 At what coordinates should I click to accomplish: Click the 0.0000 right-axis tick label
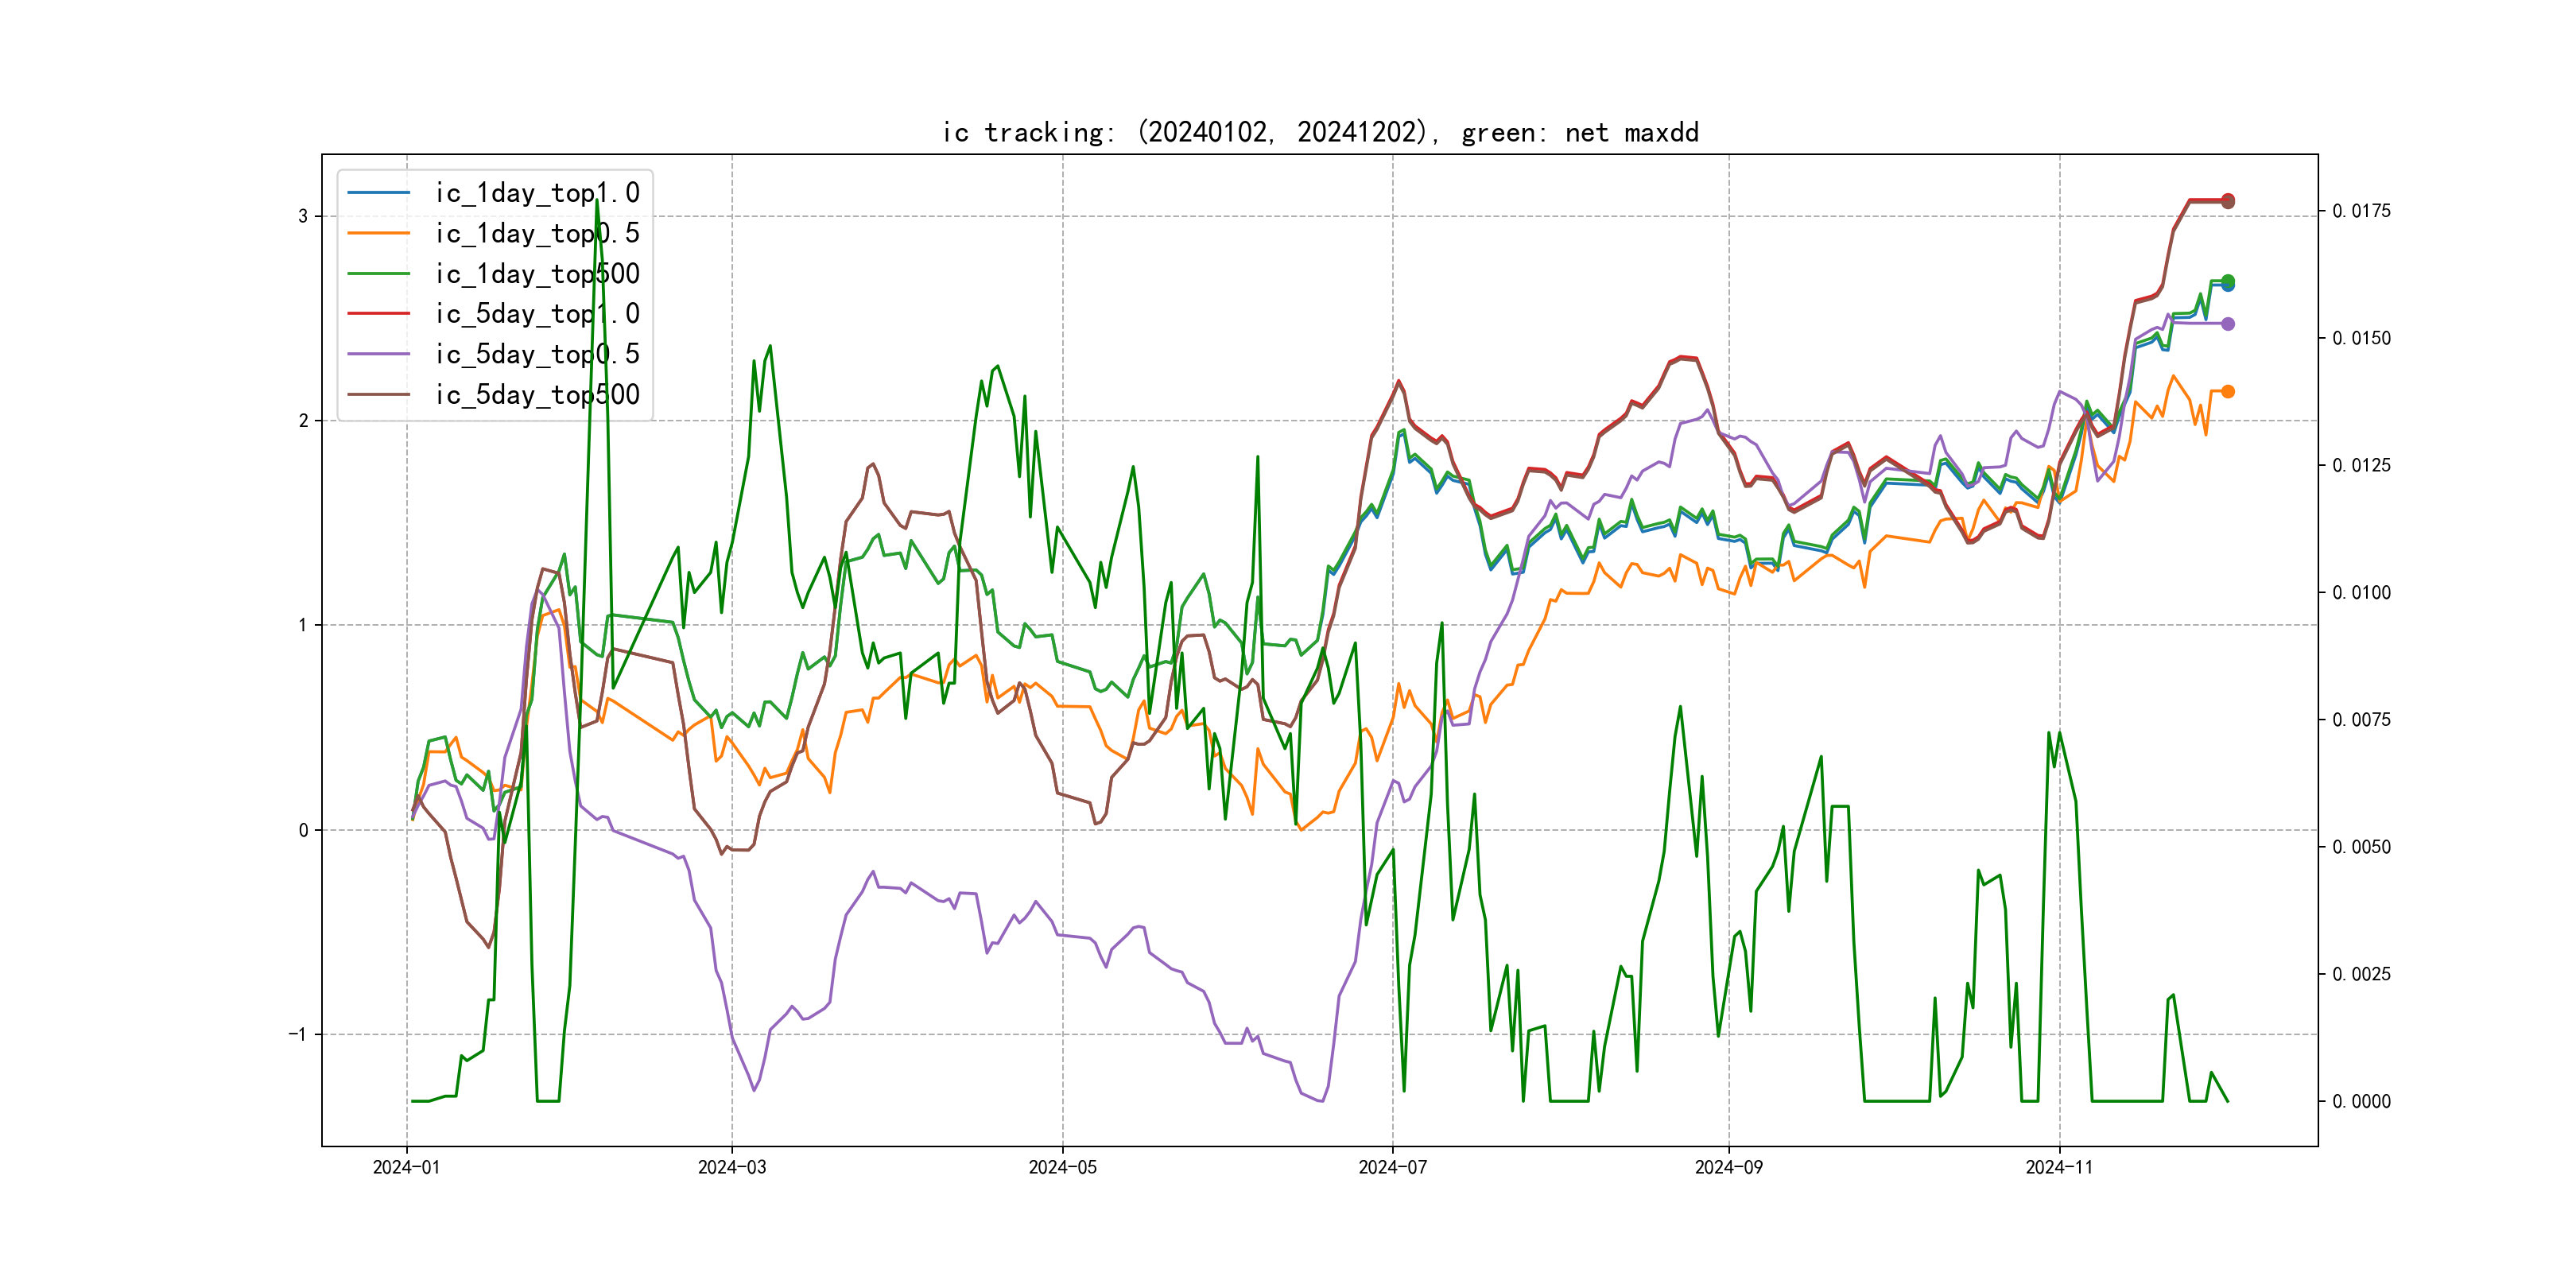point(2361,1101)
